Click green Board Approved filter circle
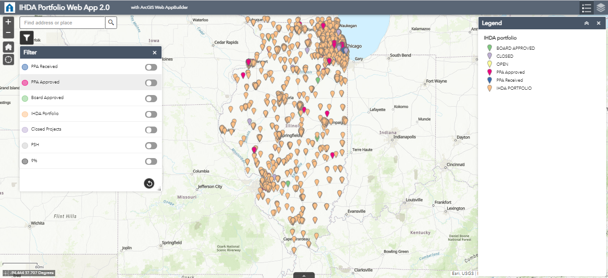 pos(25,98)
